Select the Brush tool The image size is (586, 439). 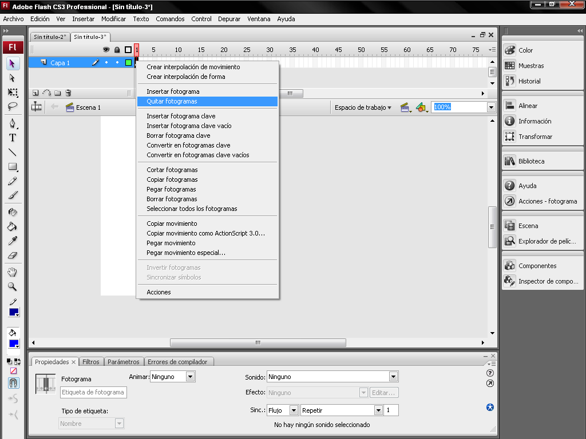click(13, 195)
